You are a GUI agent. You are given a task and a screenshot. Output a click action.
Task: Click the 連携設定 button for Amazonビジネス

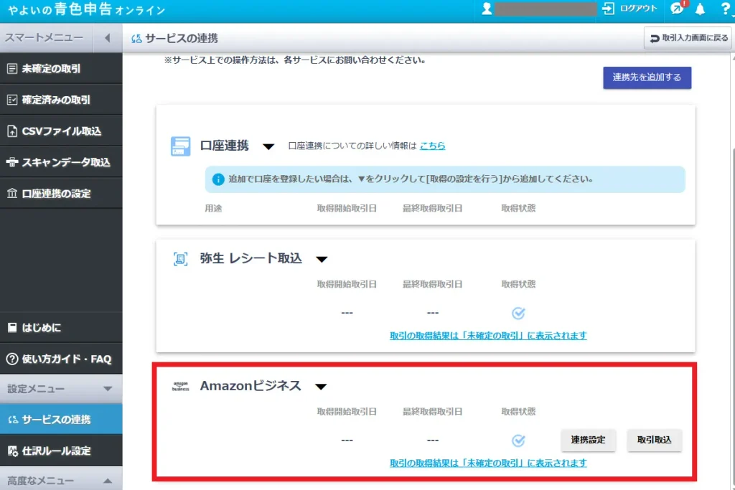tap(589, 440)
